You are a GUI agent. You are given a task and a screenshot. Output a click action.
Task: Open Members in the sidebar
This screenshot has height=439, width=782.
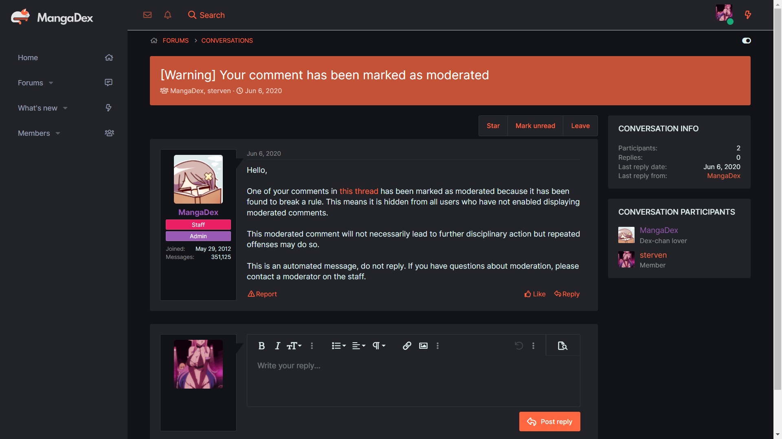[34, 133]
